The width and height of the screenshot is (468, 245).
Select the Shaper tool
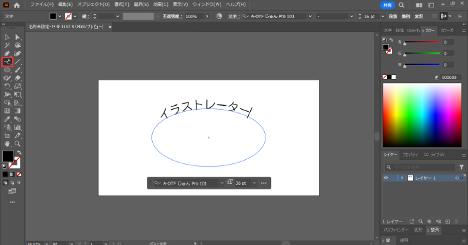click(7, 78)
